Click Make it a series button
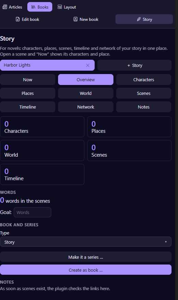178x300 pixels. click(x=86, y=257)
